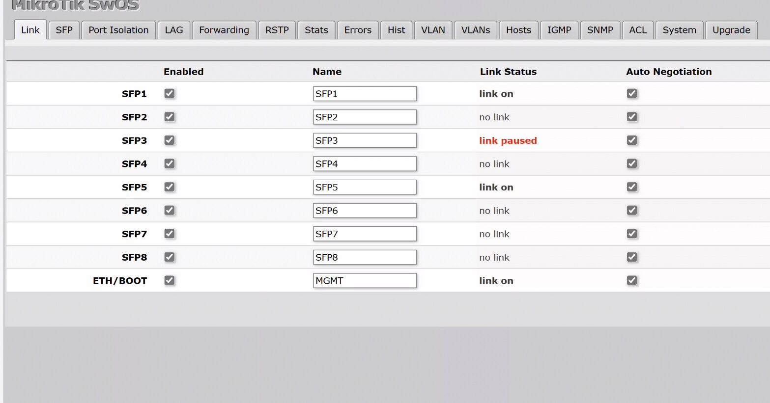Click the Link Status column header
The height and width of the screenshot is (403, 770).
[508, 72]
